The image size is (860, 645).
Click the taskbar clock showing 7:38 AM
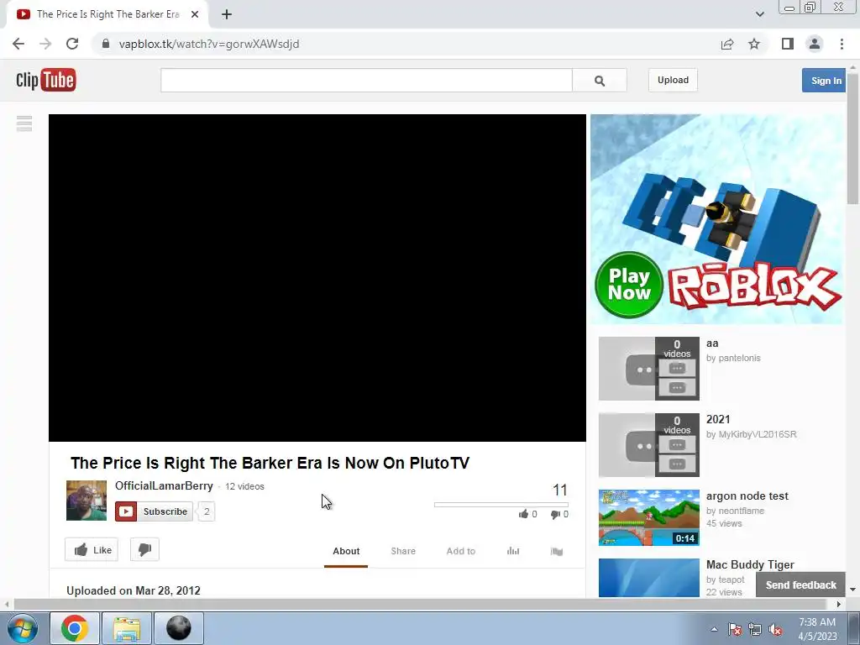817,629
